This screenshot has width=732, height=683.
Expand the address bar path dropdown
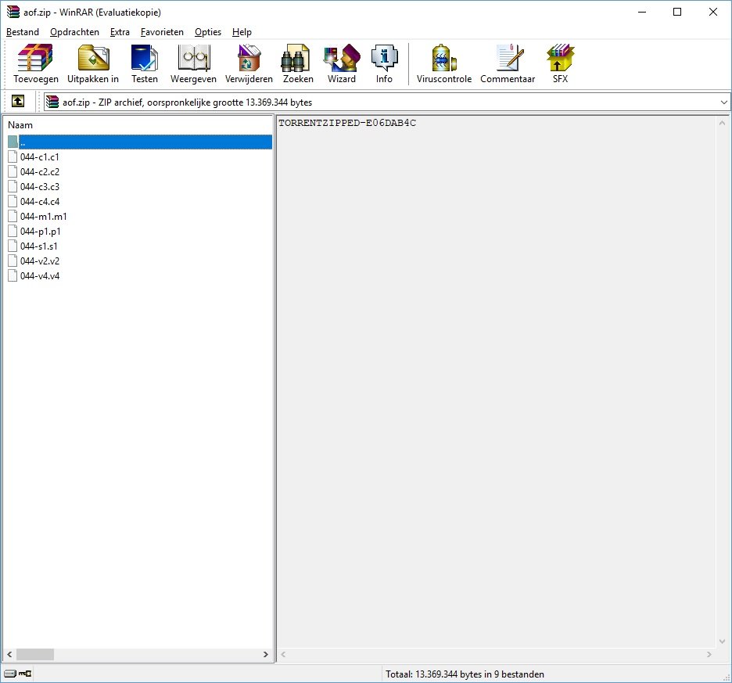tap(723, 102)
